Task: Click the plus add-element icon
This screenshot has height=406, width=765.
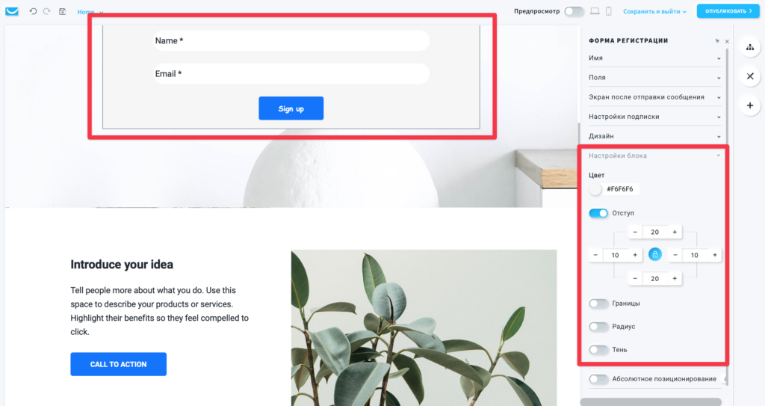Action: [750, 105]
